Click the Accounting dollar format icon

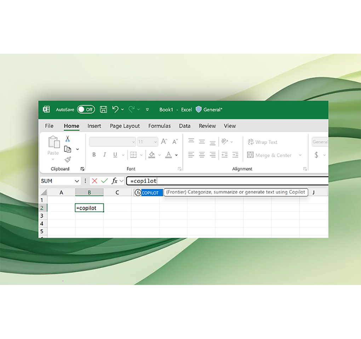tap(316, 155)
